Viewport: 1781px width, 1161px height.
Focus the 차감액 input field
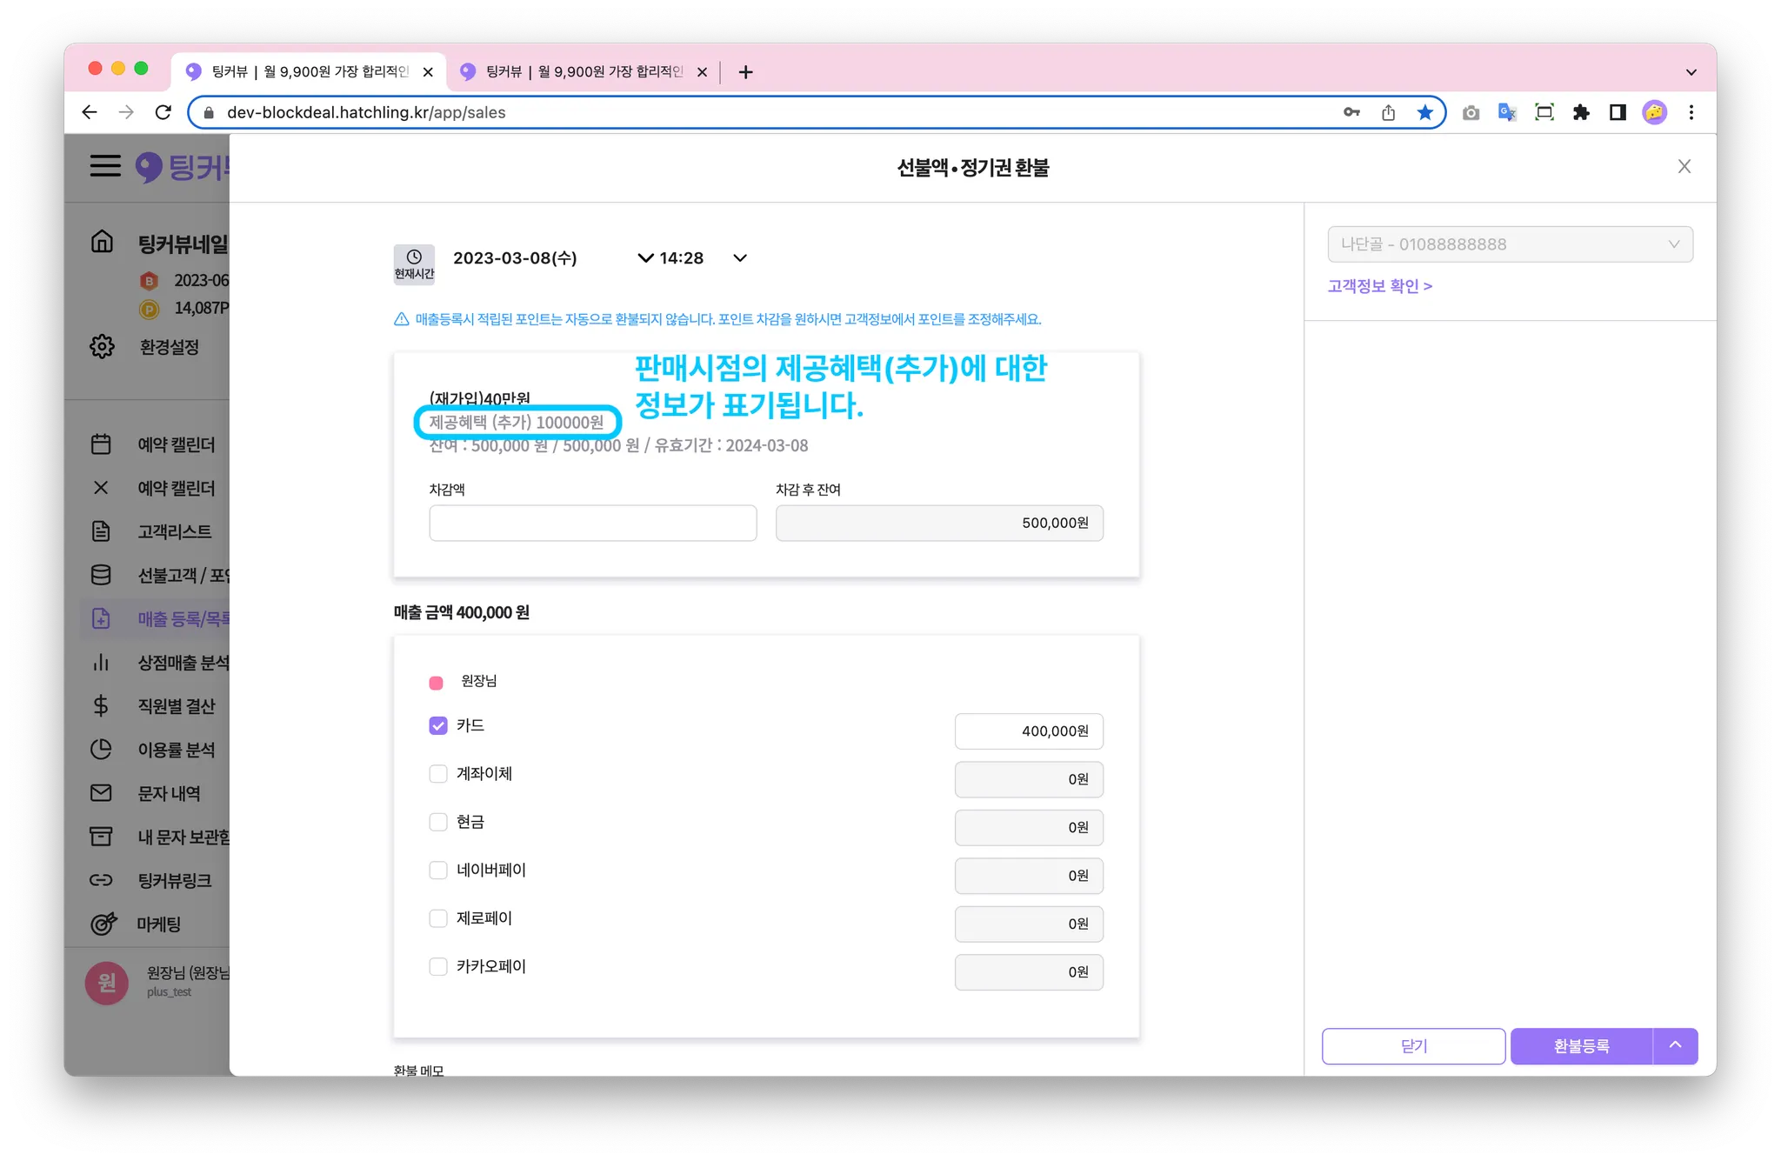coord(592,524)
